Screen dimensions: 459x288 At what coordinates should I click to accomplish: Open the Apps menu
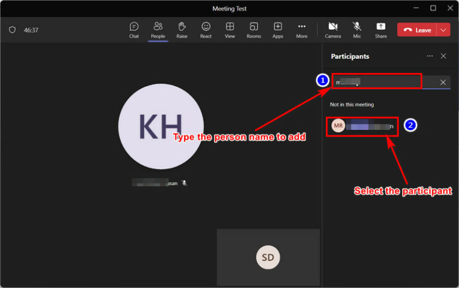pos(278,30)
